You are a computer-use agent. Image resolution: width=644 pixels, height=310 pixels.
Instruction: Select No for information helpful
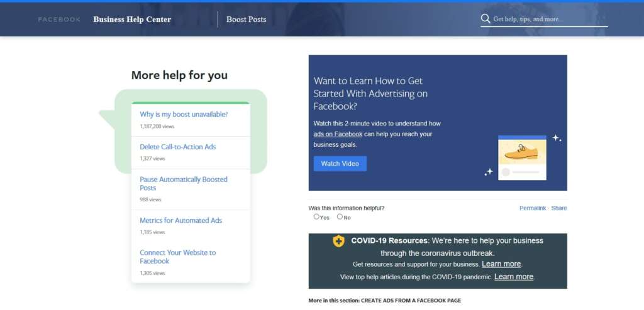pos(340,216)
